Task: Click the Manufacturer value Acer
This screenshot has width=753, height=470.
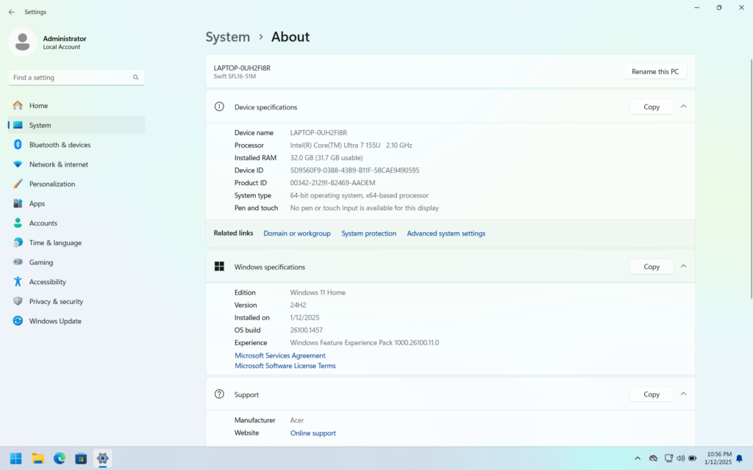Action: click(x=297, y=420)
